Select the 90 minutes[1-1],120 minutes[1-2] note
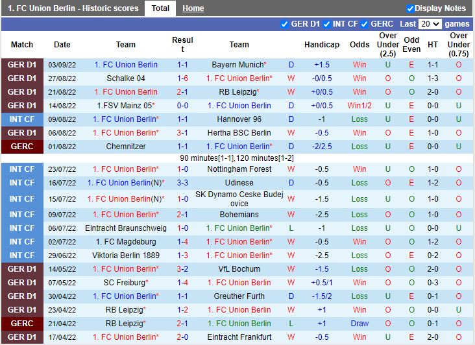Screen dimensions: 475x345 tap(237, 158)
